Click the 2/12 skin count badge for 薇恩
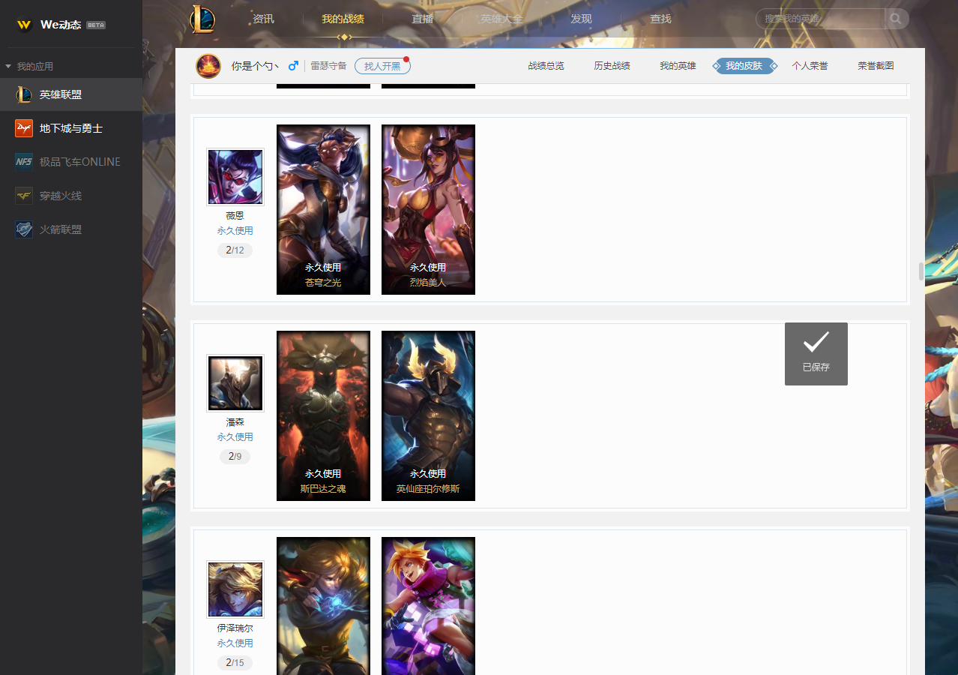 pyautogui.click(x=235, y=250)
